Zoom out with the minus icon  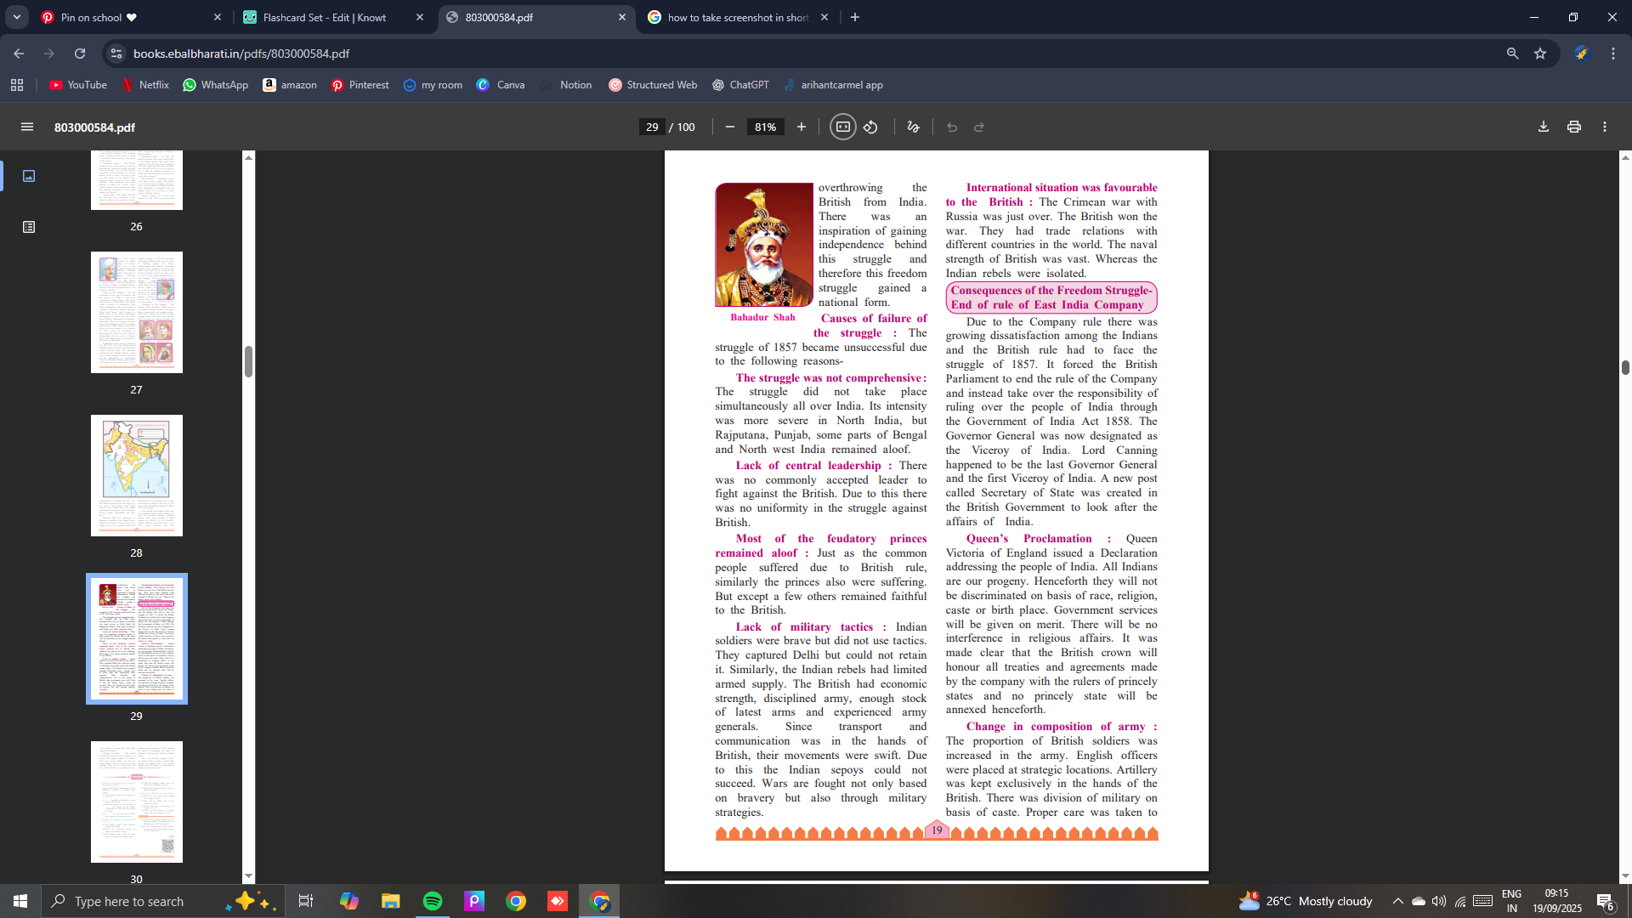pyautogui.click(x=729, y=127)
